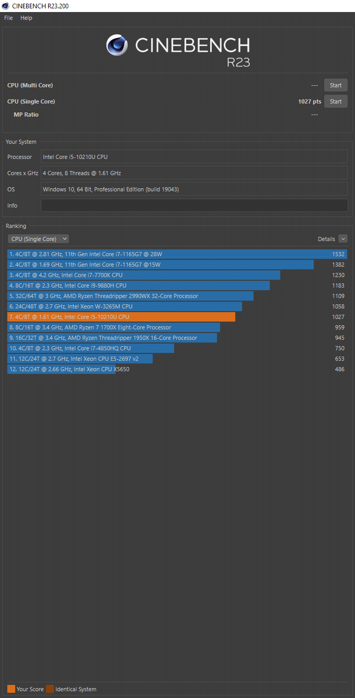Select ranking row 10 Core i7-4850HQ

(177, 348)
